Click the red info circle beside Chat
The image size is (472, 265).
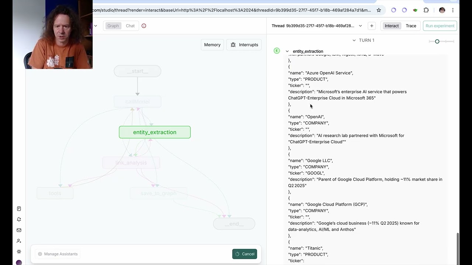point(144,26)
